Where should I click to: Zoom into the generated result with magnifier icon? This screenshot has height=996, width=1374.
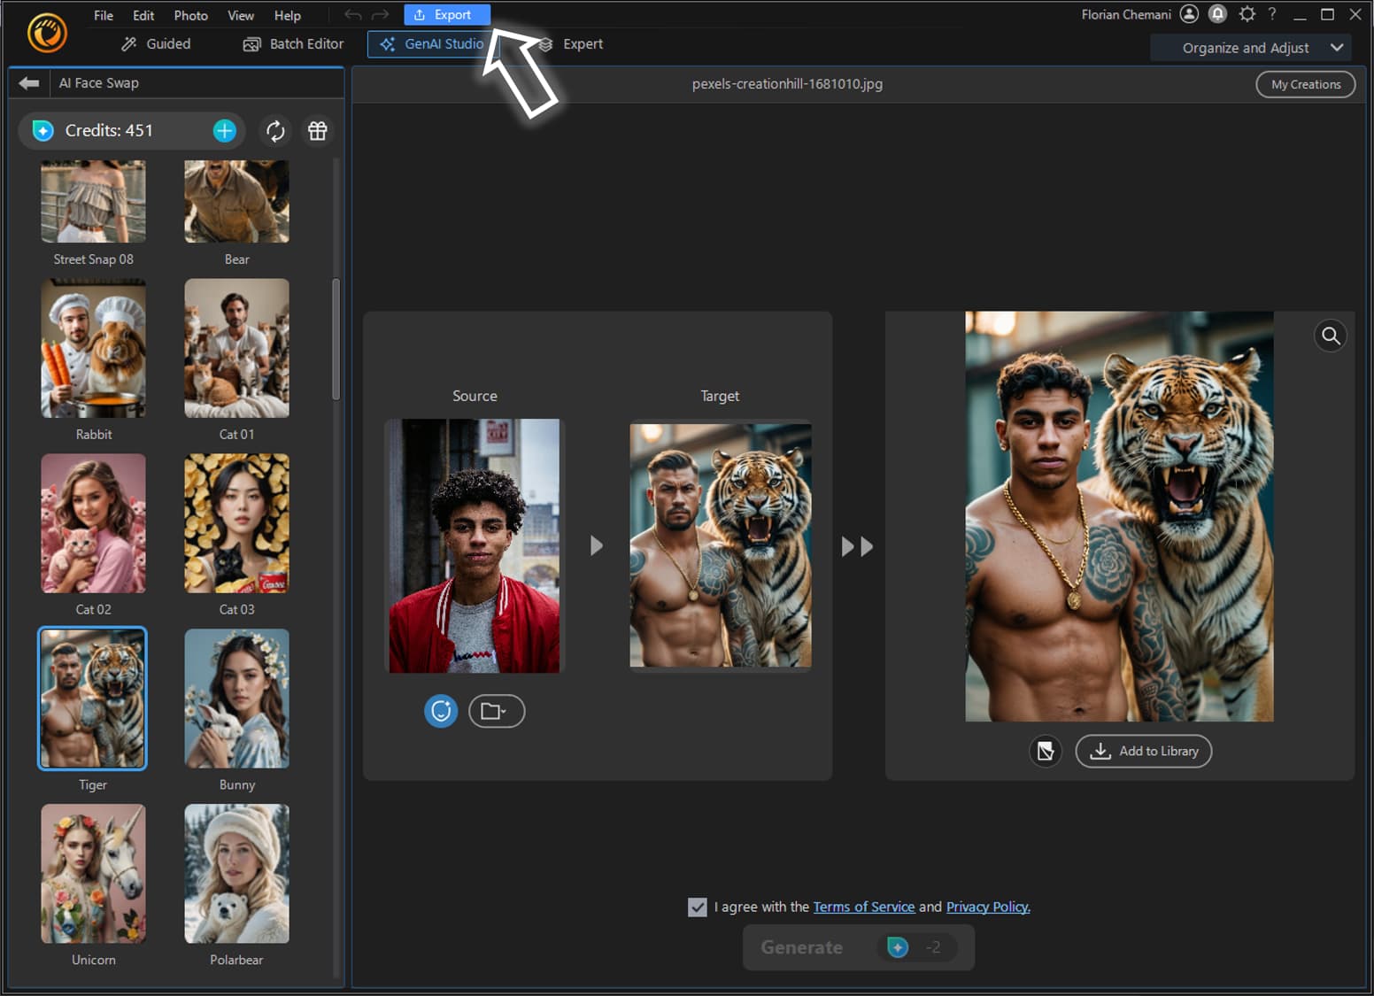tap(1331, 336)
